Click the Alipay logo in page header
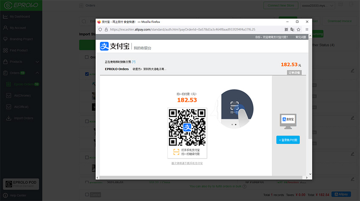360x201 pixels. pos(115,46)
